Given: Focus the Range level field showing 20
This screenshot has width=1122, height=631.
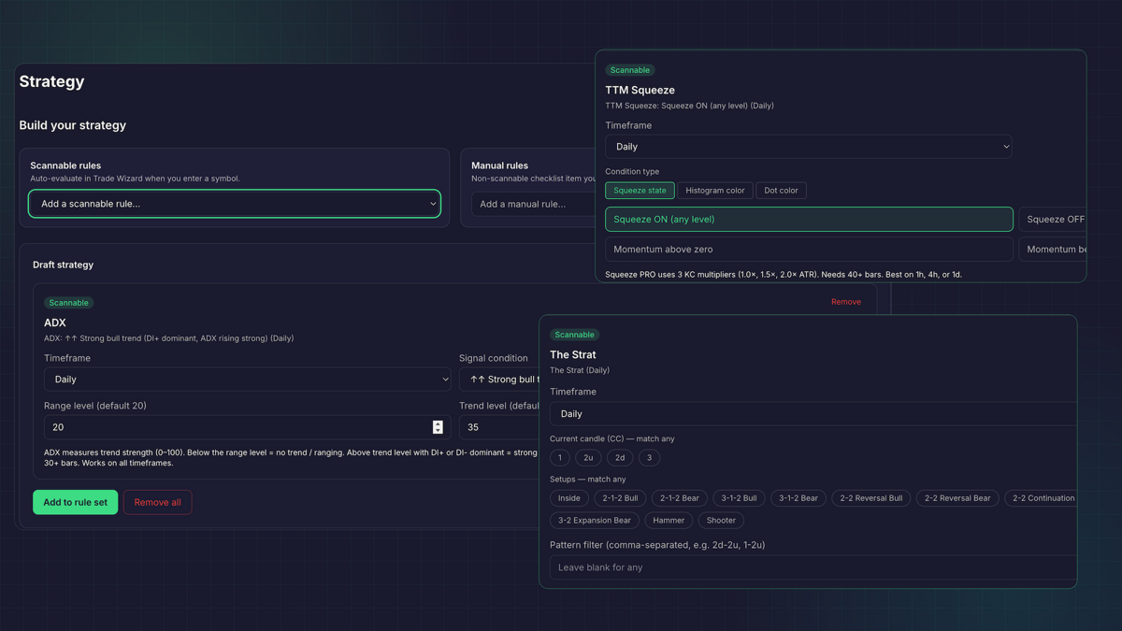Looking at the screenshot, I should coord(247,427).
